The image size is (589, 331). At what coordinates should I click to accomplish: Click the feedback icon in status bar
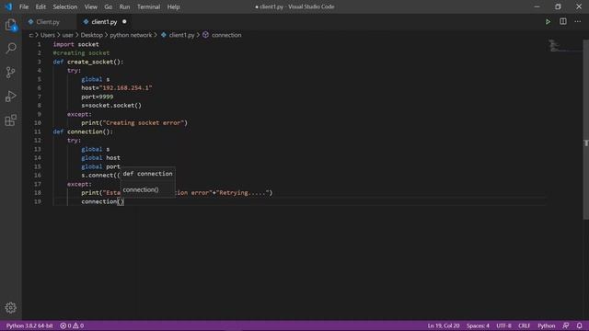[x=566, y=325]
